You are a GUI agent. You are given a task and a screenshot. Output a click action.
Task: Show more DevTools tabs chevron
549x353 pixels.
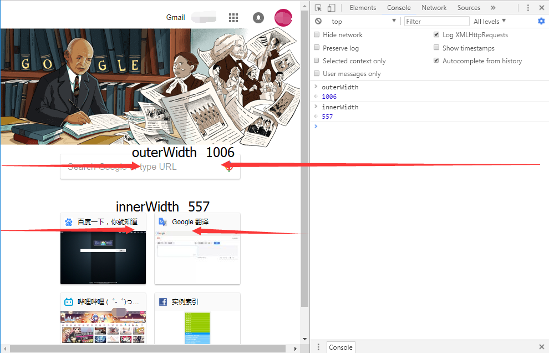click(x=493, y=8)
